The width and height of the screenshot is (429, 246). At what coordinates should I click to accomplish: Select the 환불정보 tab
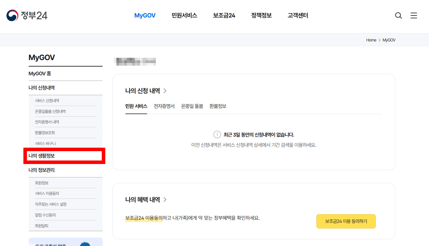[x=218, y=106]
